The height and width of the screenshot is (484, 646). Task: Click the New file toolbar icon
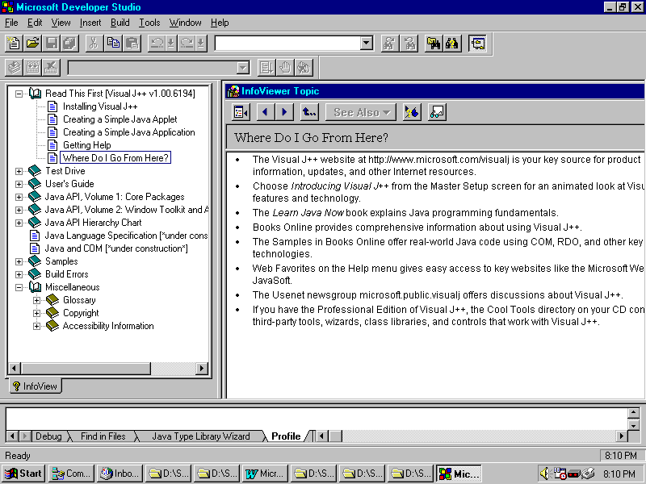point(14,44)
